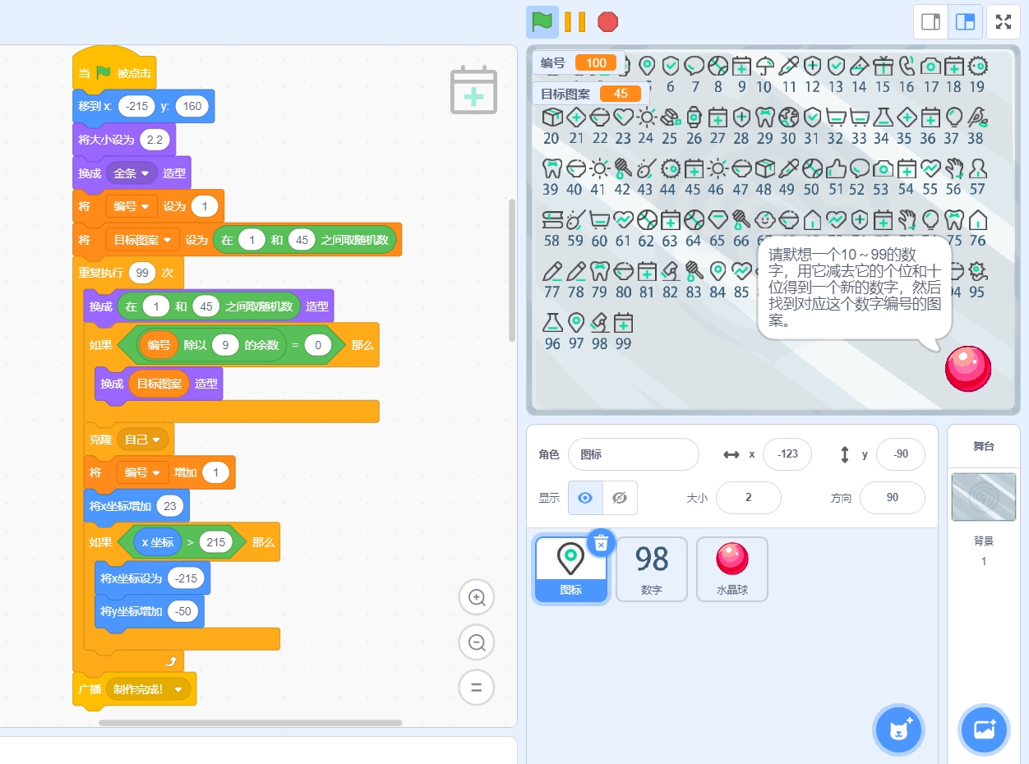This screenshot has width=1029, height=764.
Task: Click the person icon numbered 57
Action: 978,168
